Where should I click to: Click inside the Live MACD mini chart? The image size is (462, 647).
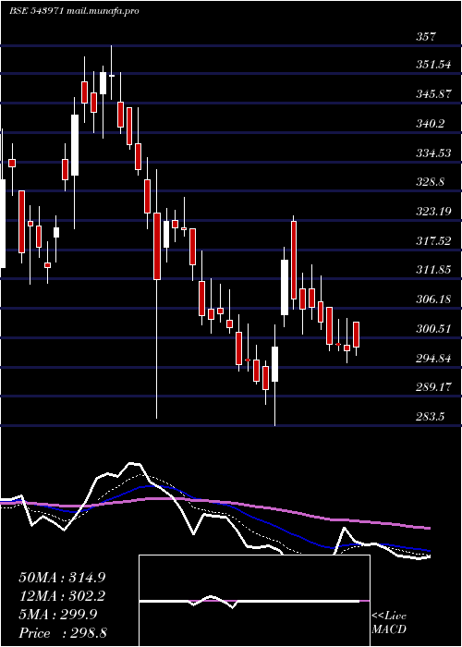click(254, 601)
